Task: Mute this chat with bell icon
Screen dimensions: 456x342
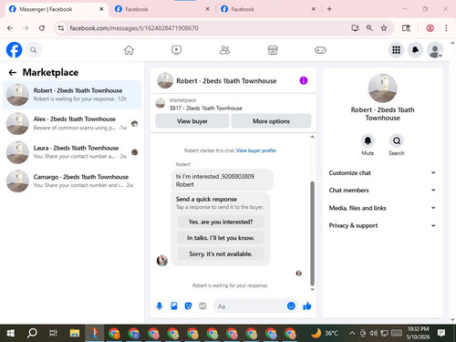Action: click(368, 140)
